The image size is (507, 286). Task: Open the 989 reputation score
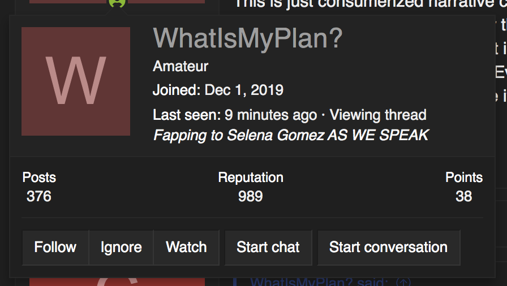click(251, 196)
